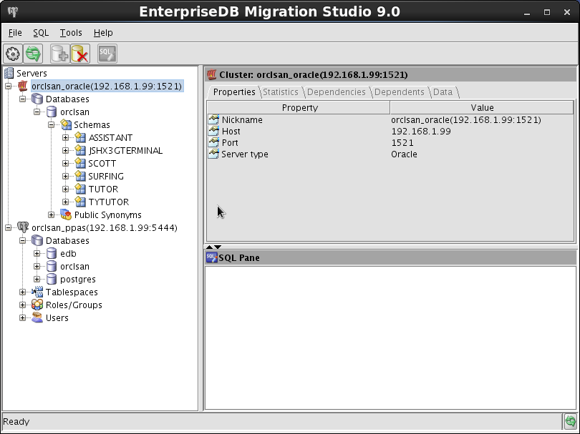Click the Roles/Groups icon in the tree
Screen dimensions: 580x434
[x=37, y=305]
